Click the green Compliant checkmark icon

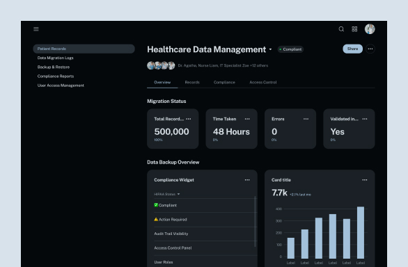point(156,205)
